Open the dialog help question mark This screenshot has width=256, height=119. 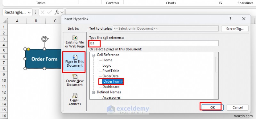pyautogui.click(x=230, y=19)
